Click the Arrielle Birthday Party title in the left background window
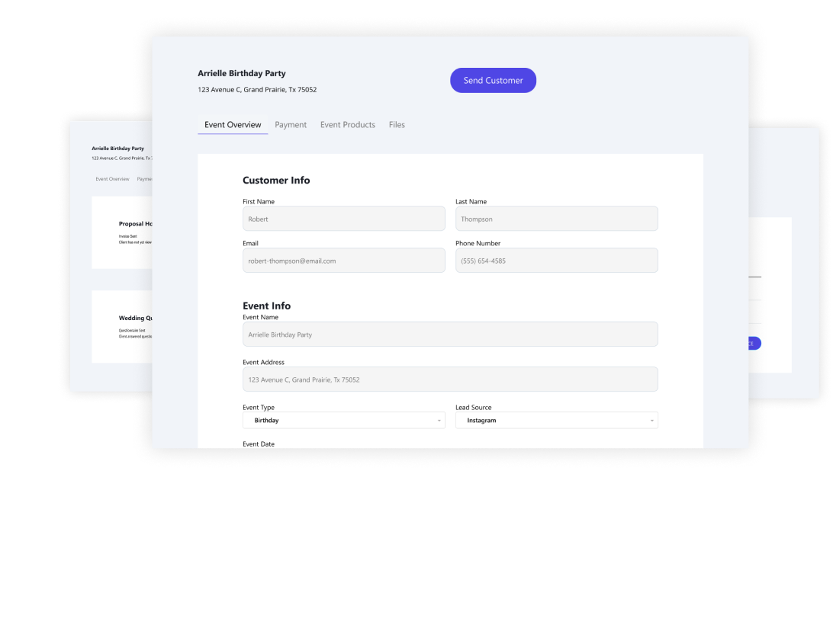The height and width of the screenshot is (618, 833). coord(118,149)
